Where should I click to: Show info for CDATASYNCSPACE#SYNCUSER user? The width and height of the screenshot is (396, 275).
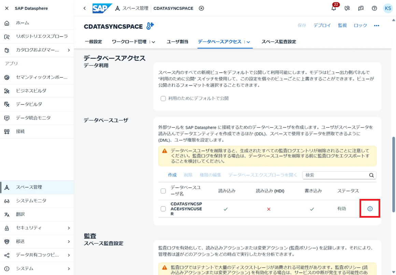(370, 209)
